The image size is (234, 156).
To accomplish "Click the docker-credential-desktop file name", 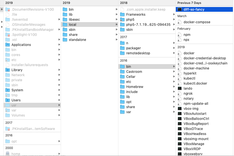I will point(205,58).
